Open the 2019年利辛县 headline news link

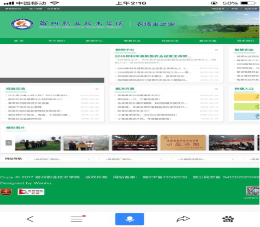pos(153,56)
